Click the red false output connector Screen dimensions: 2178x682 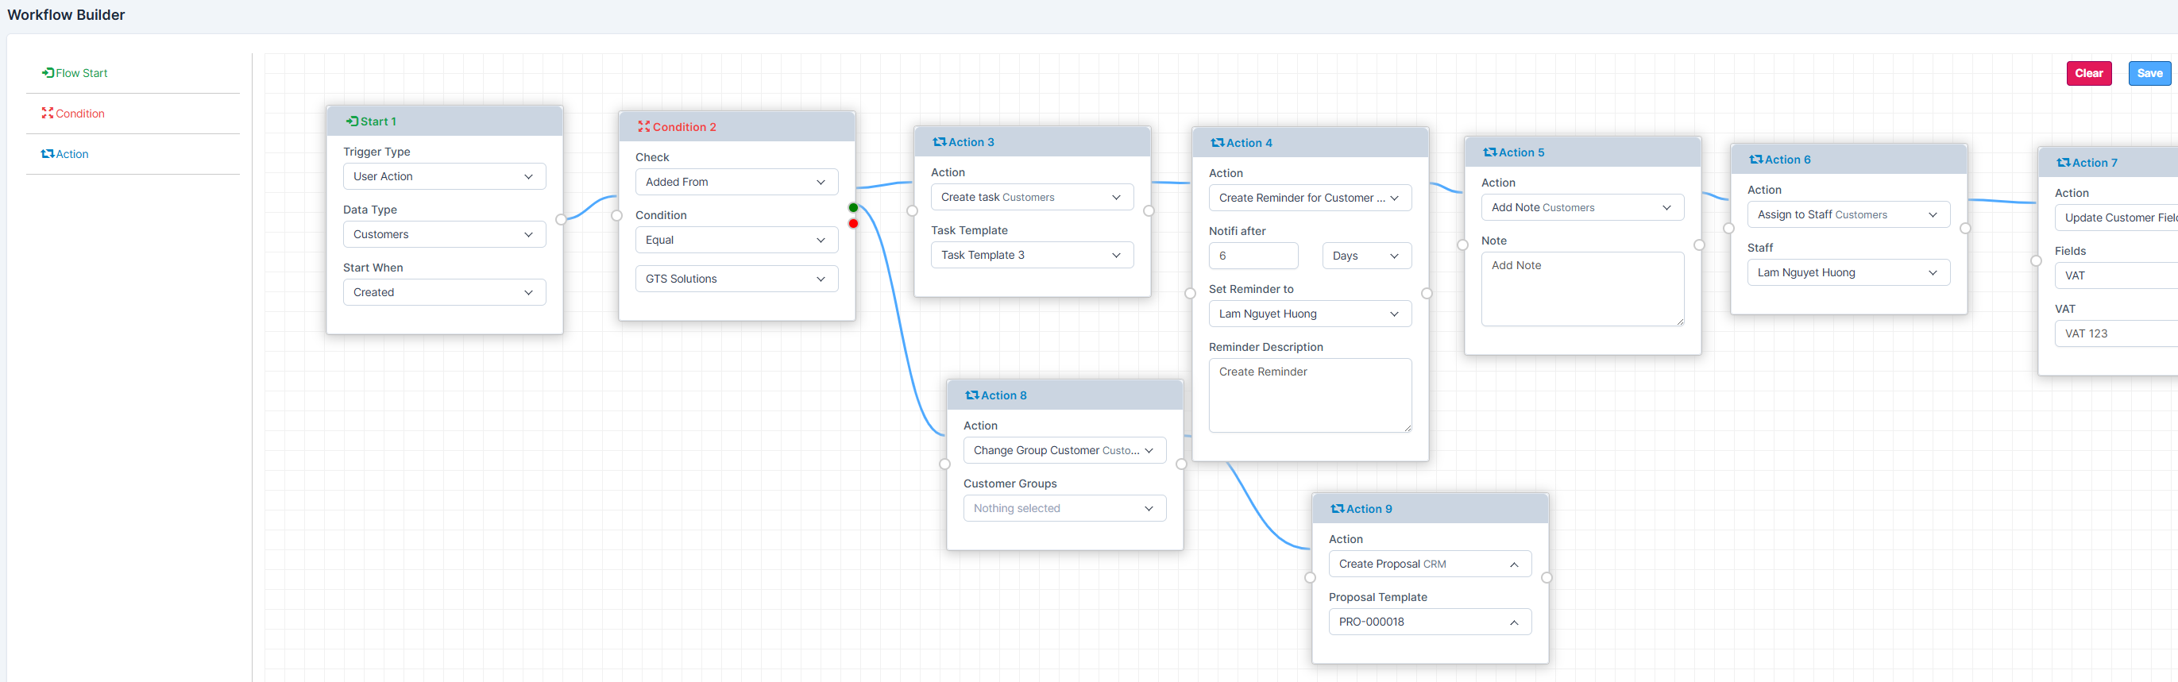853,224
